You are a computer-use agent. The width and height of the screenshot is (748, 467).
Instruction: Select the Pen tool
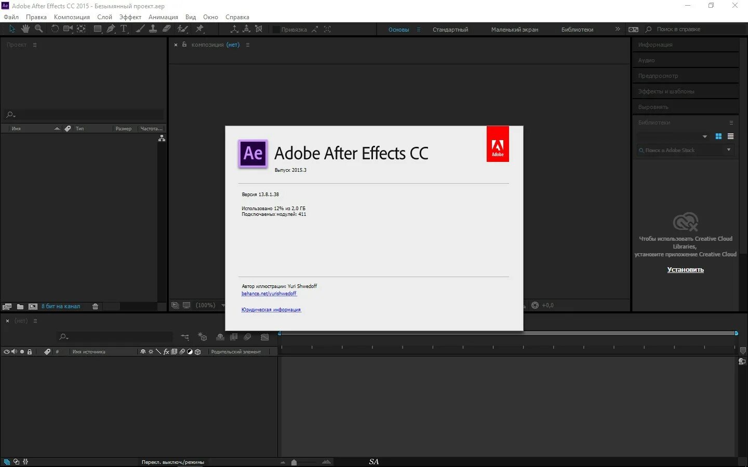(111, 29)
